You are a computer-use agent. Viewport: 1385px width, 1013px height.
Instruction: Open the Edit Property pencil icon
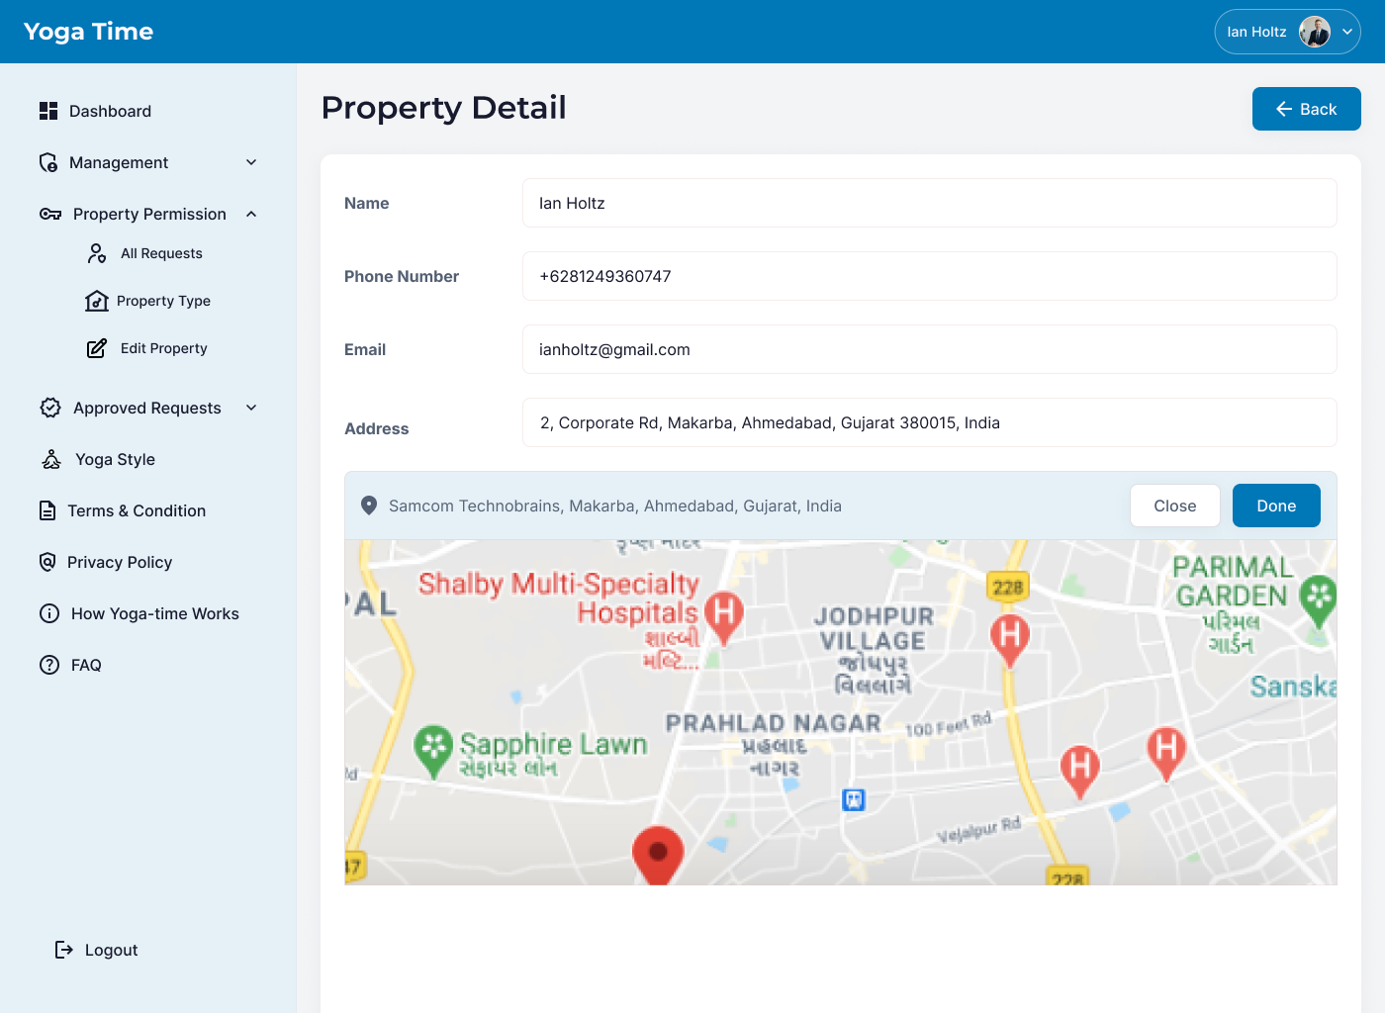pyautogui.click(x=97, y=348)
